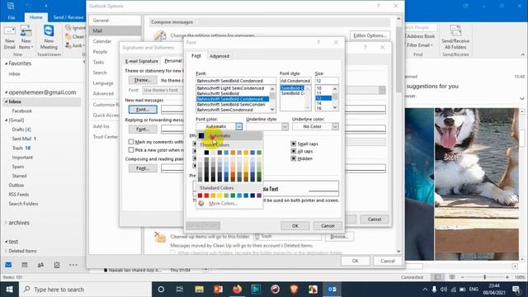Click Cancel in Font dialog
528x297 pixels.
328,226
